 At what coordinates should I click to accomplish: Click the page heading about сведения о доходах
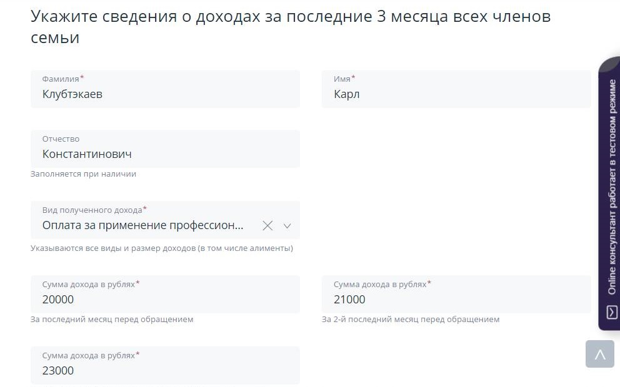290,26
